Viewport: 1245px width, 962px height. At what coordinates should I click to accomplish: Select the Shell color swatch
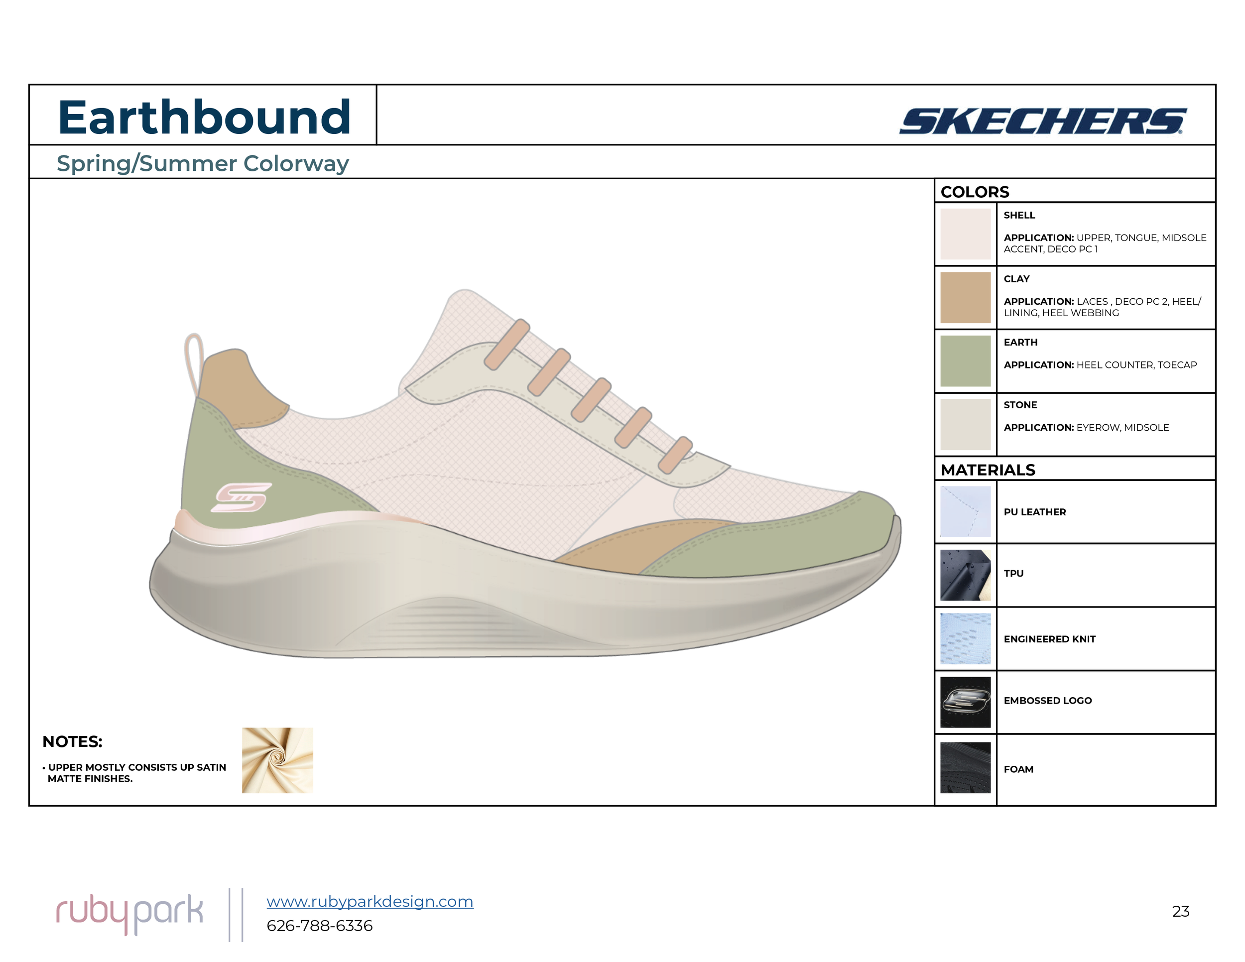pyautogui.click(x=965, y=234)
